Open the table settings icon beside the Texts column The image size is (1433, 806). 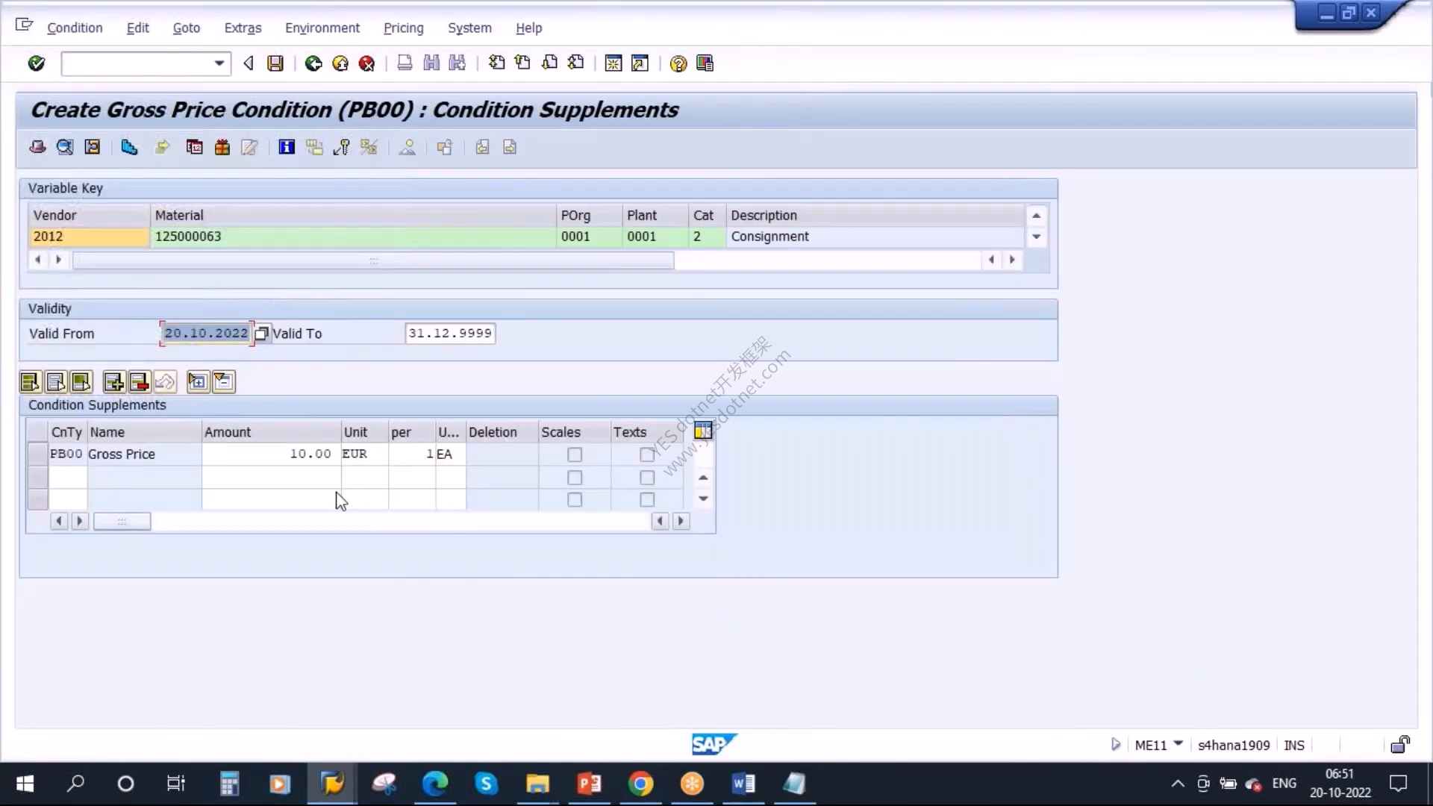703,431
